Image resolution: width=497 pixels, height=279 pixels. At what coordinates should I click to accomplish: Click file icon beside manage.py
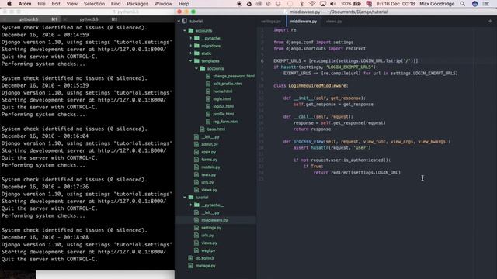(190, 266)
